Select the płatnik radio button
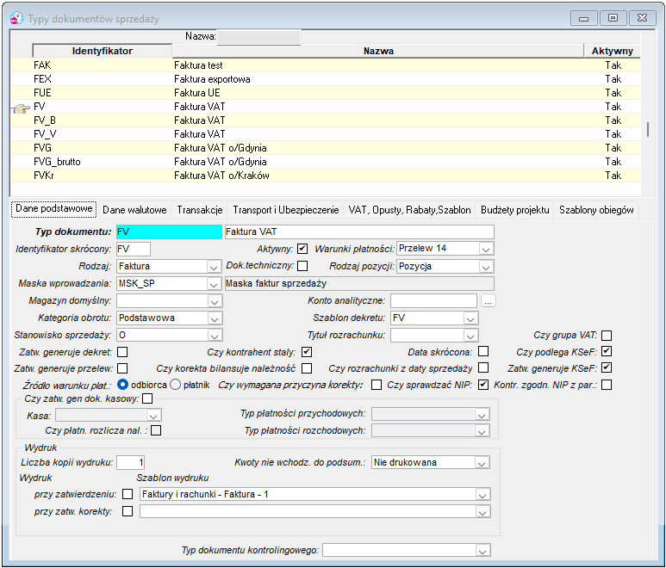 click(176, 385)
